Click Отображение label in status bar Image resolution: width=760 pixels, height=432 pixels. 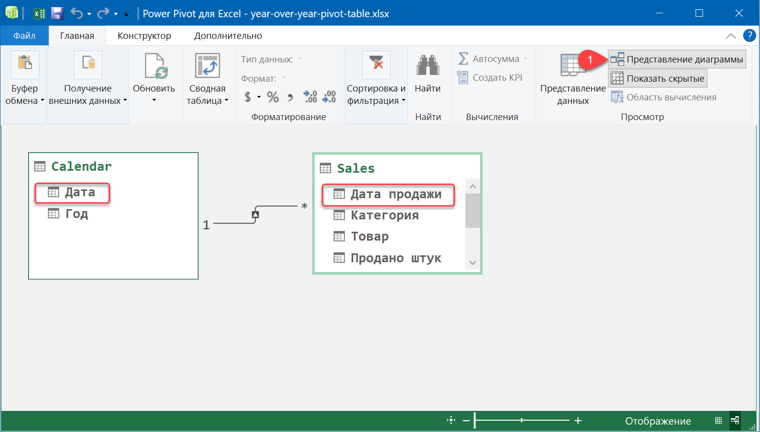(x=658, y=421)
